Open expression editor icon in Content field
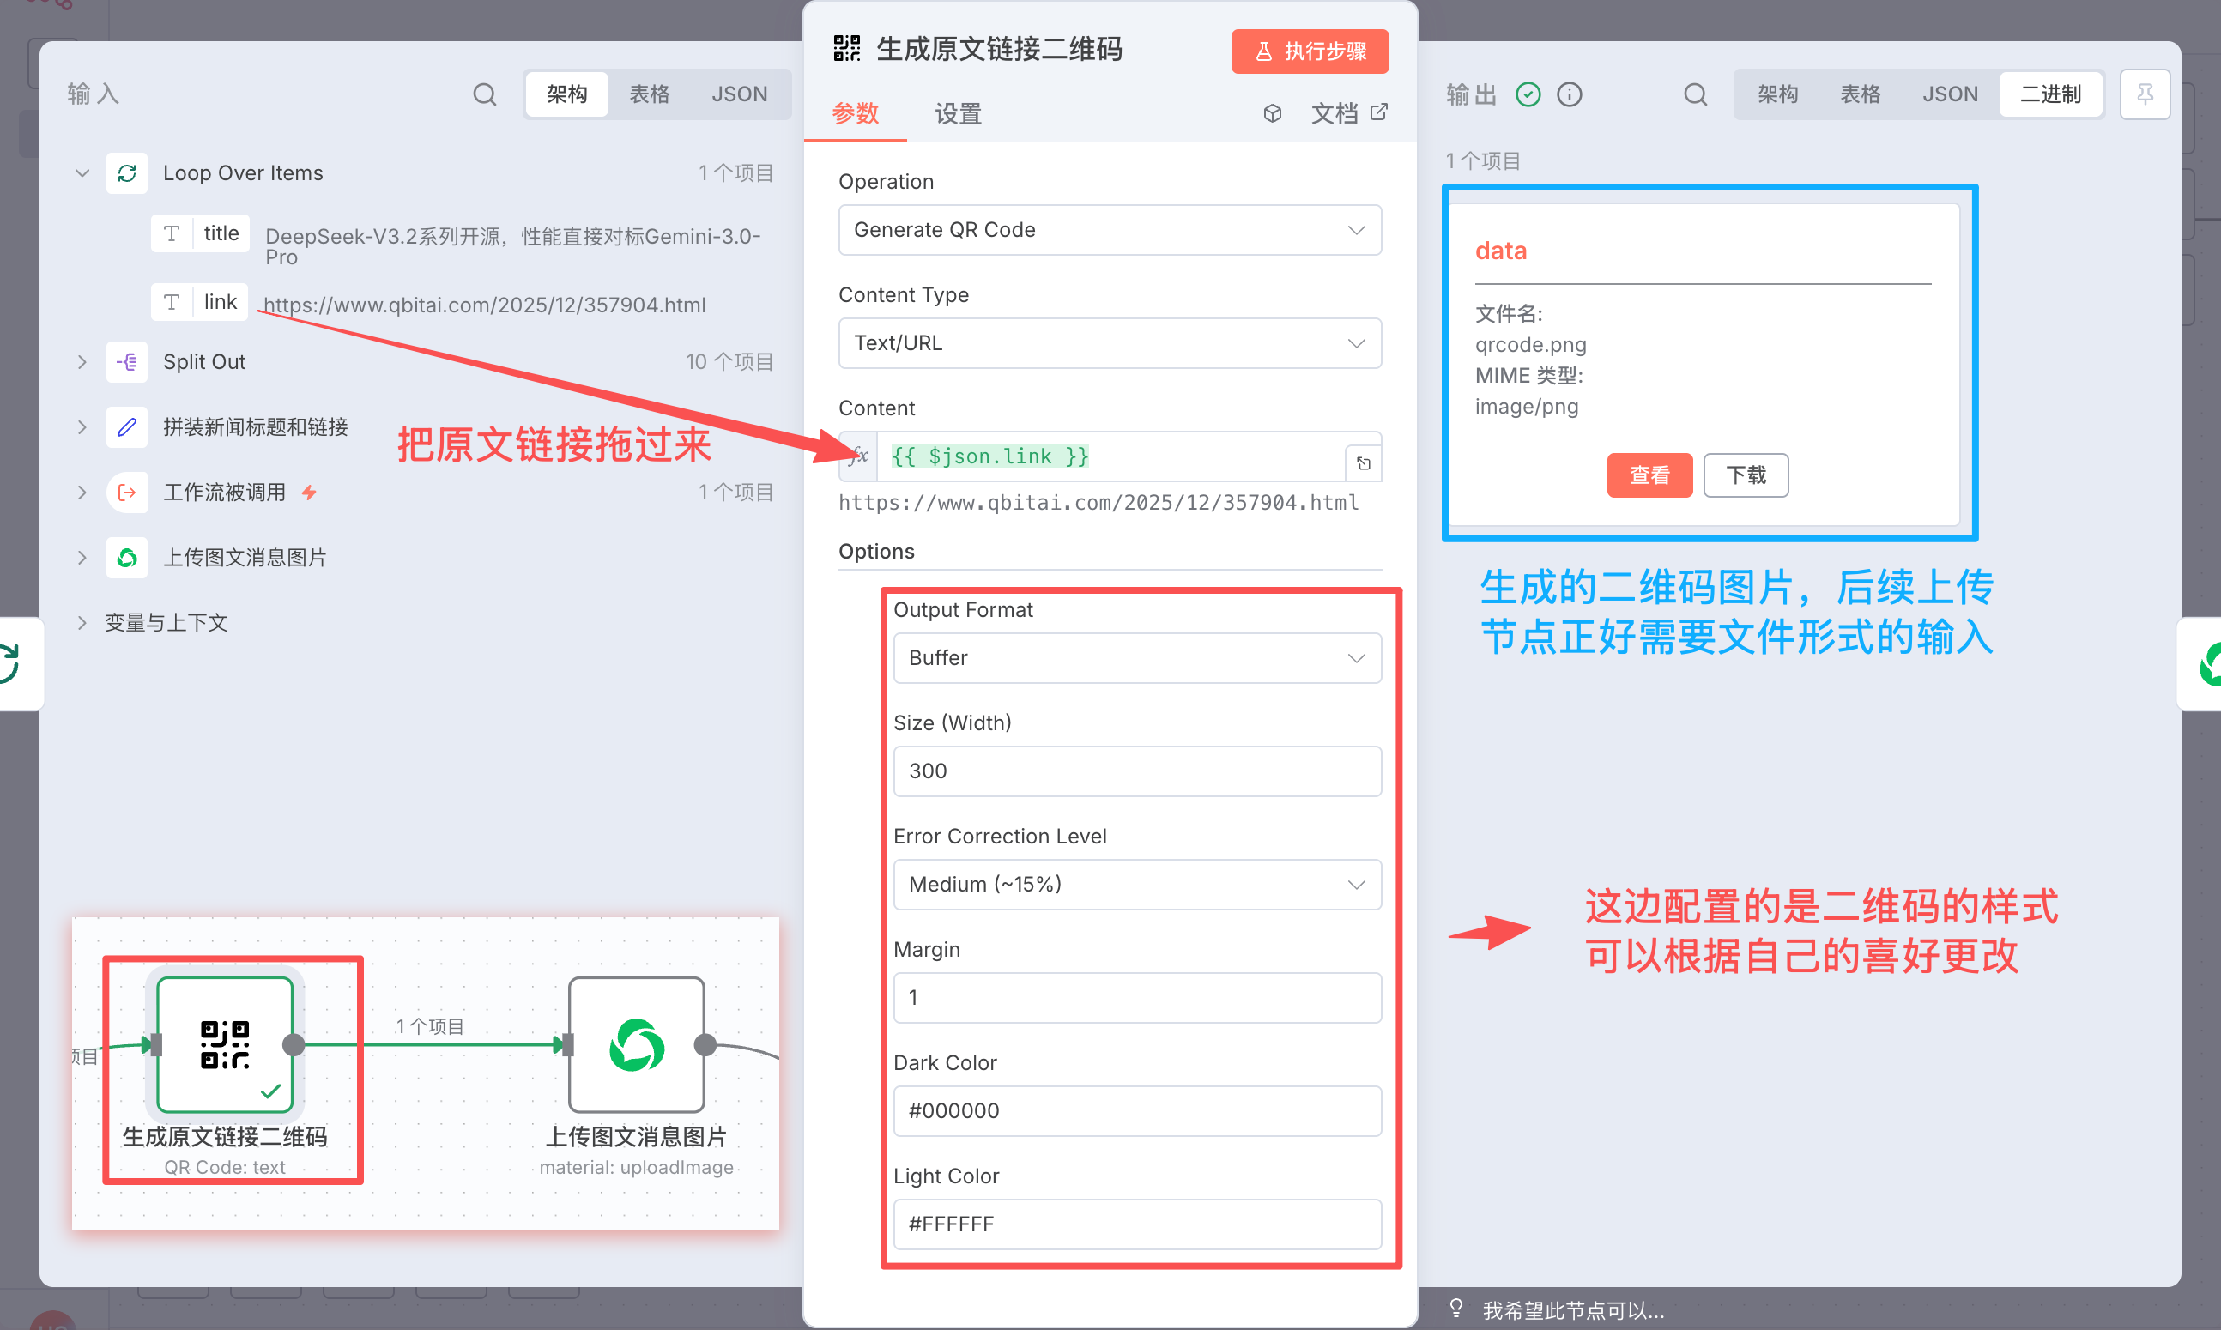 1362,463
